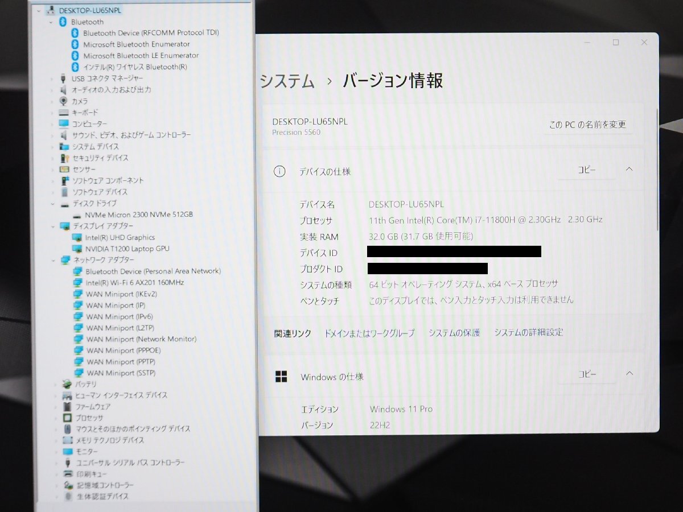Select メモリ テクノロジ デバイス row

coord(110,440)
